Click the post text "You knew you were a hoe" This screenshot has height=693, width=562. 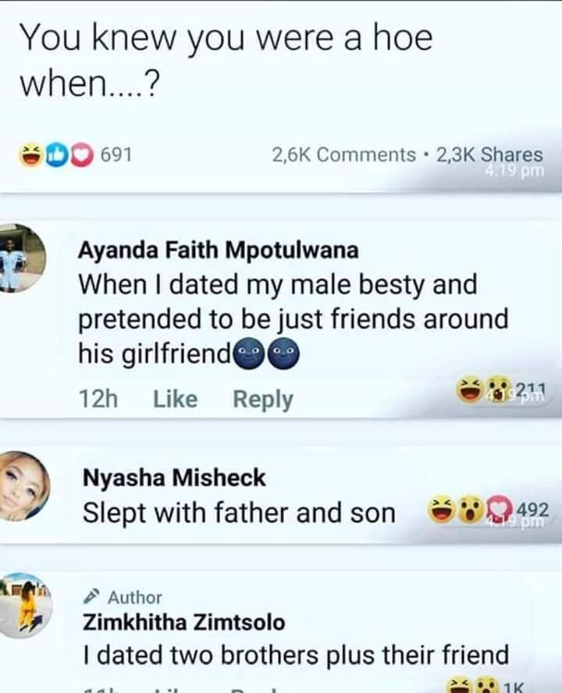click(225, 39)
